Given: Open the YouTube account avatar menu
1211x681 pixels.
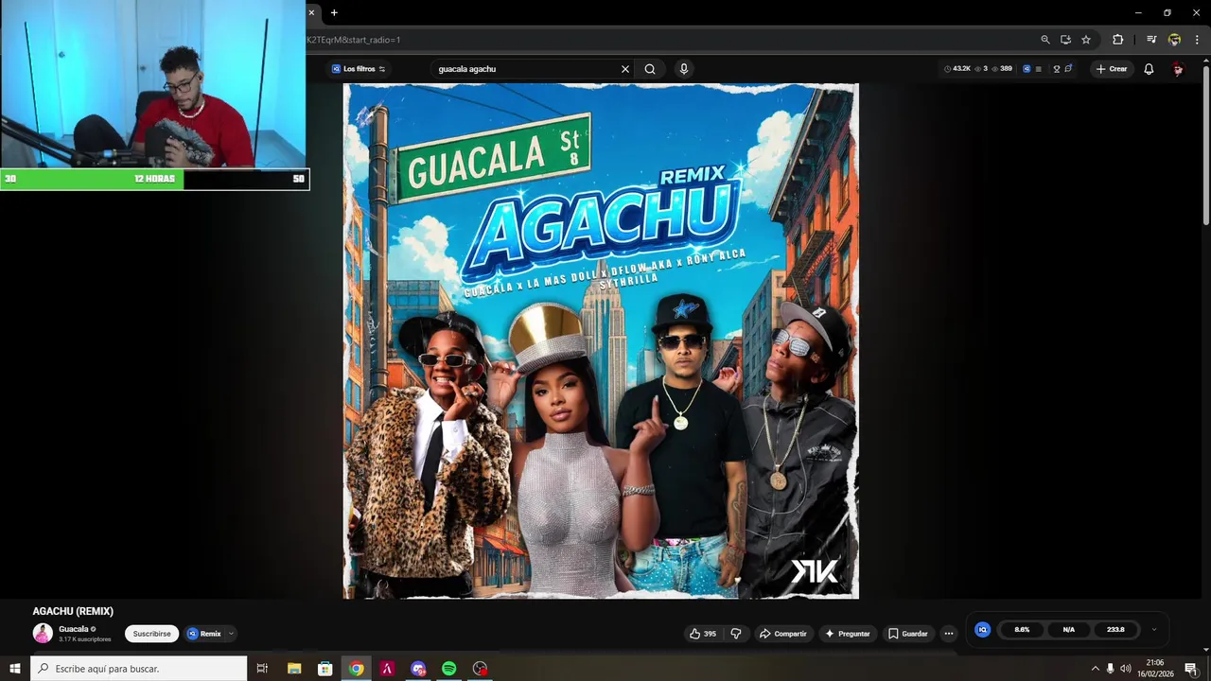Looking at the screenshot, I should coord(1178,69).
